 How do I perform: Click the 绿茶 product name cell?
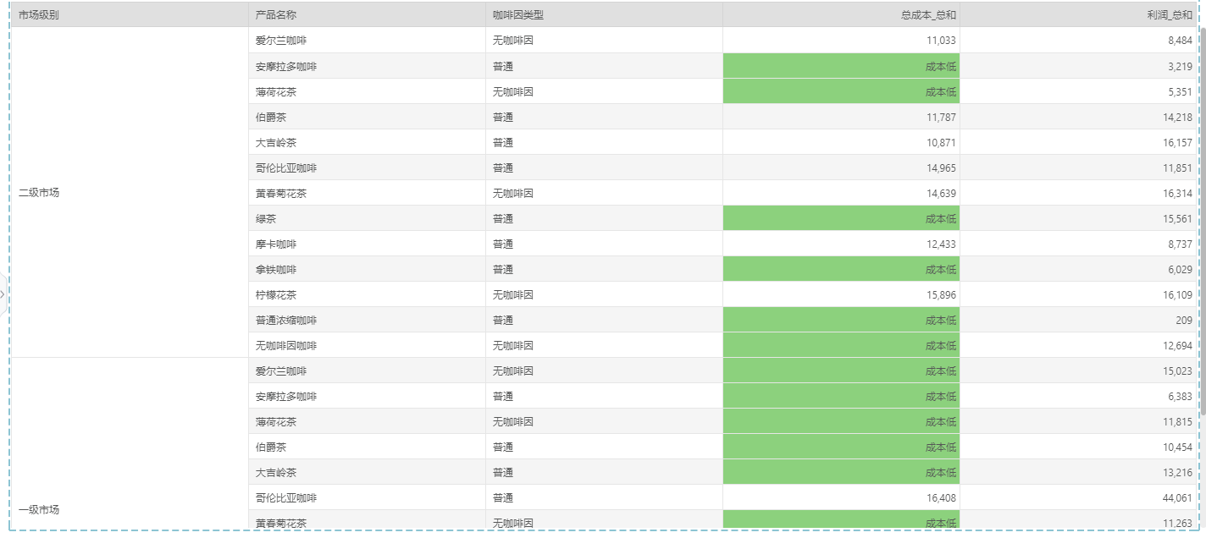tap(266, 219)
